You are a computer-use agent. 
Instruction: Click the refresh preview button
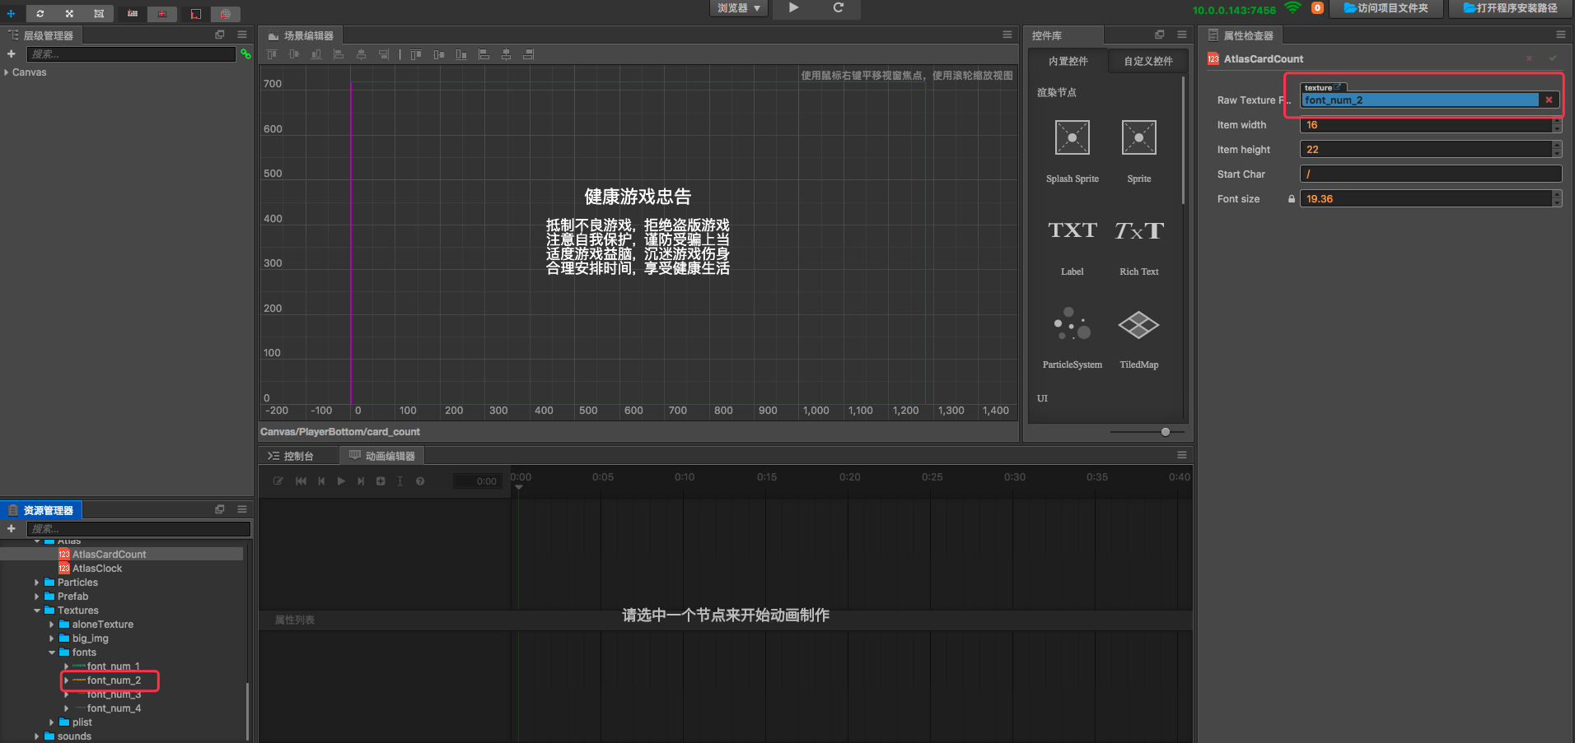click(x=839, y=7)
